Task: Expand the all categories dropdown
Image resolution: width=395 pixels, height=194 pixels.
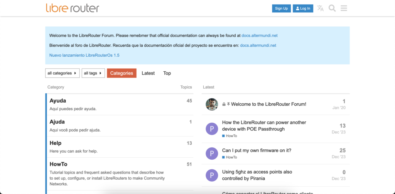Action: (62, 73)
